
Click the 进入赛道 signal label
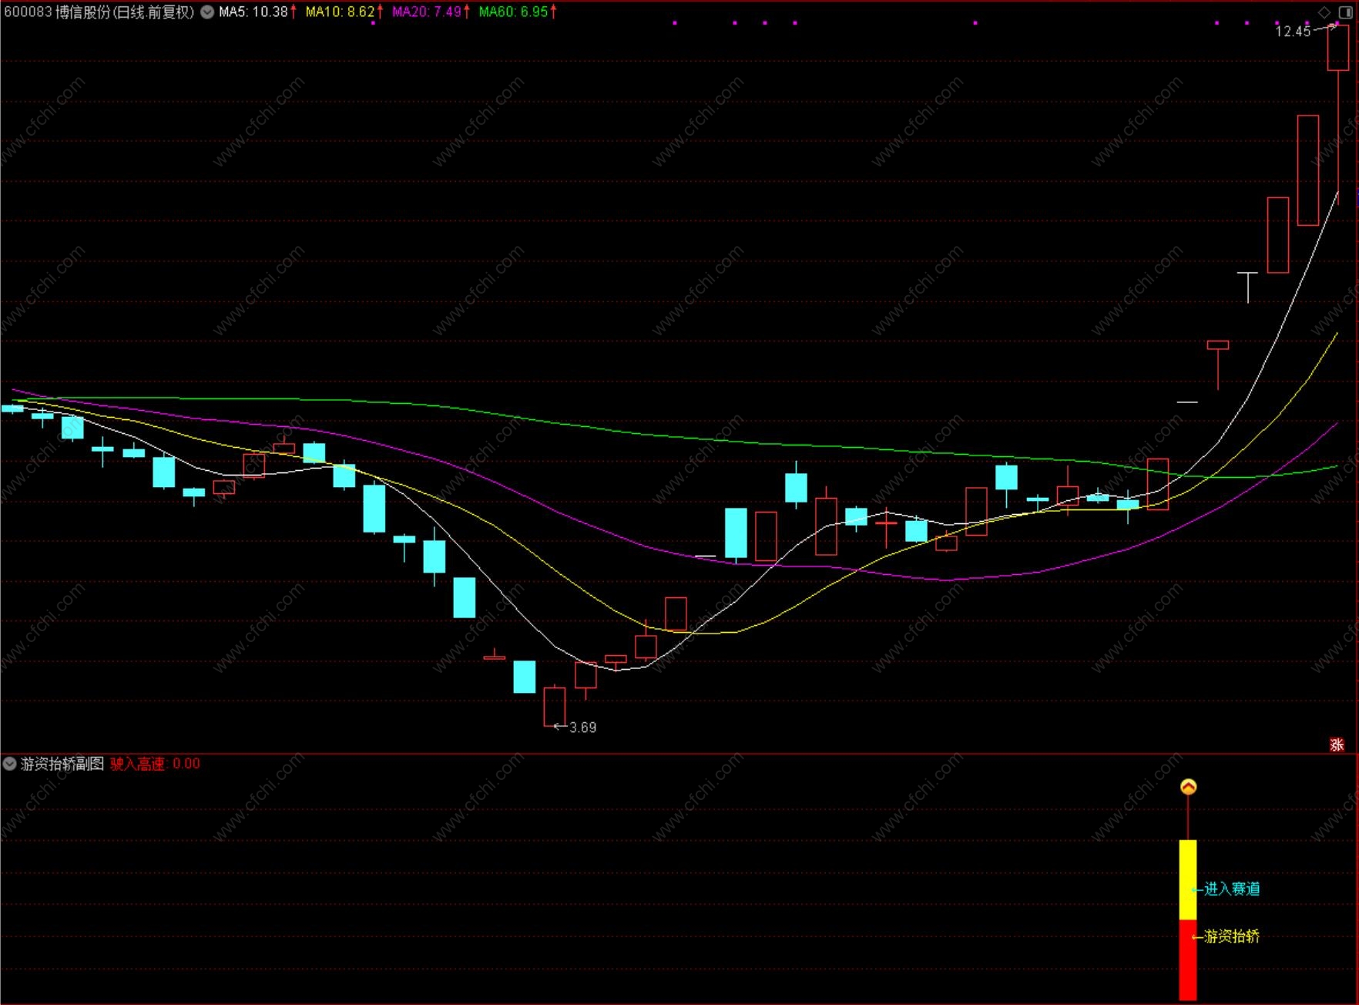pyautogui.click(x=1233, y=889)
